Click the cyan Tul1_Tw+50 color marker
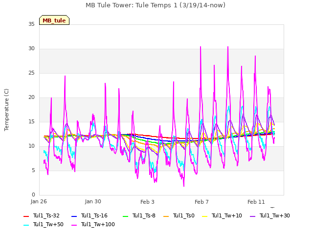Image resolution: width=313 pixels, height=234 pixels. (x=26, y=225)
